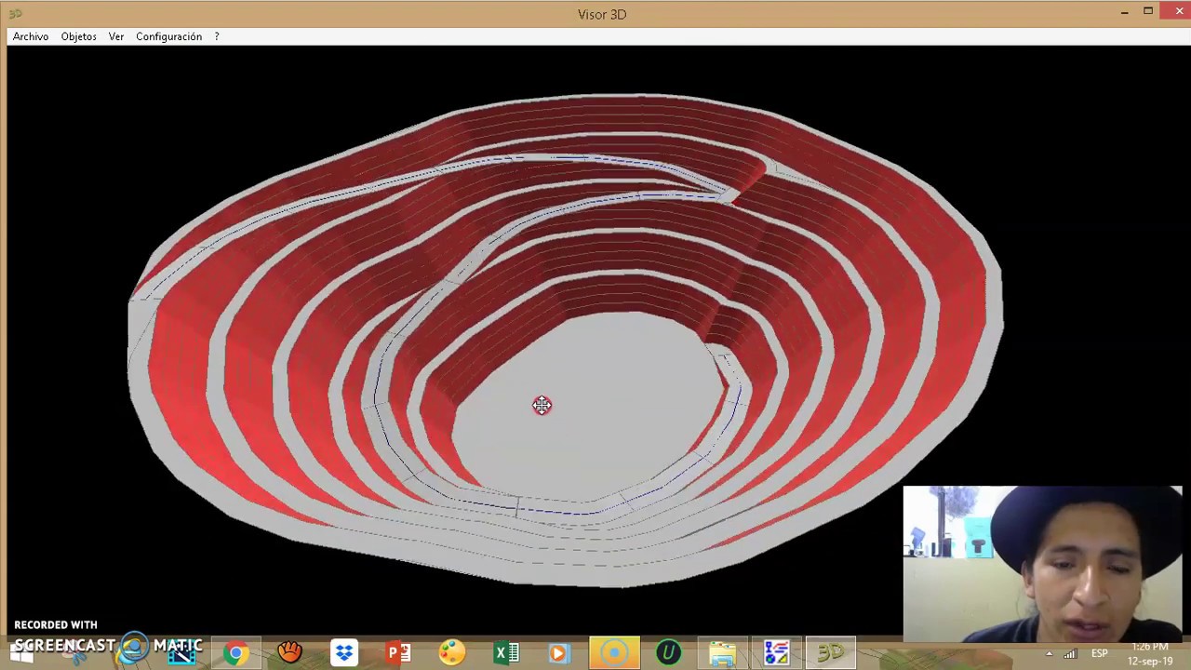Open the Archivo menu
The height and width of the screenshot is (670, 1191).
31,36
